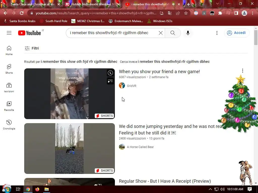Open Endermanch Malwa... bookmark

click(x=126, y=21)
